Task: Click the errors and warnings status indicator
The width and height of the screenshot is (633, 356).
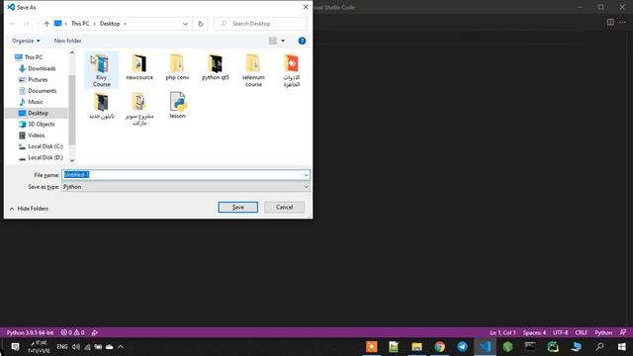Action: click(72, 332)
